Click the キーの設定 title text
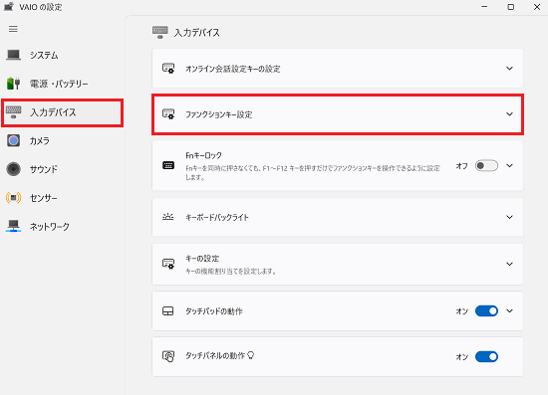Viewport: 548px width, 395px height. point(202,259)
